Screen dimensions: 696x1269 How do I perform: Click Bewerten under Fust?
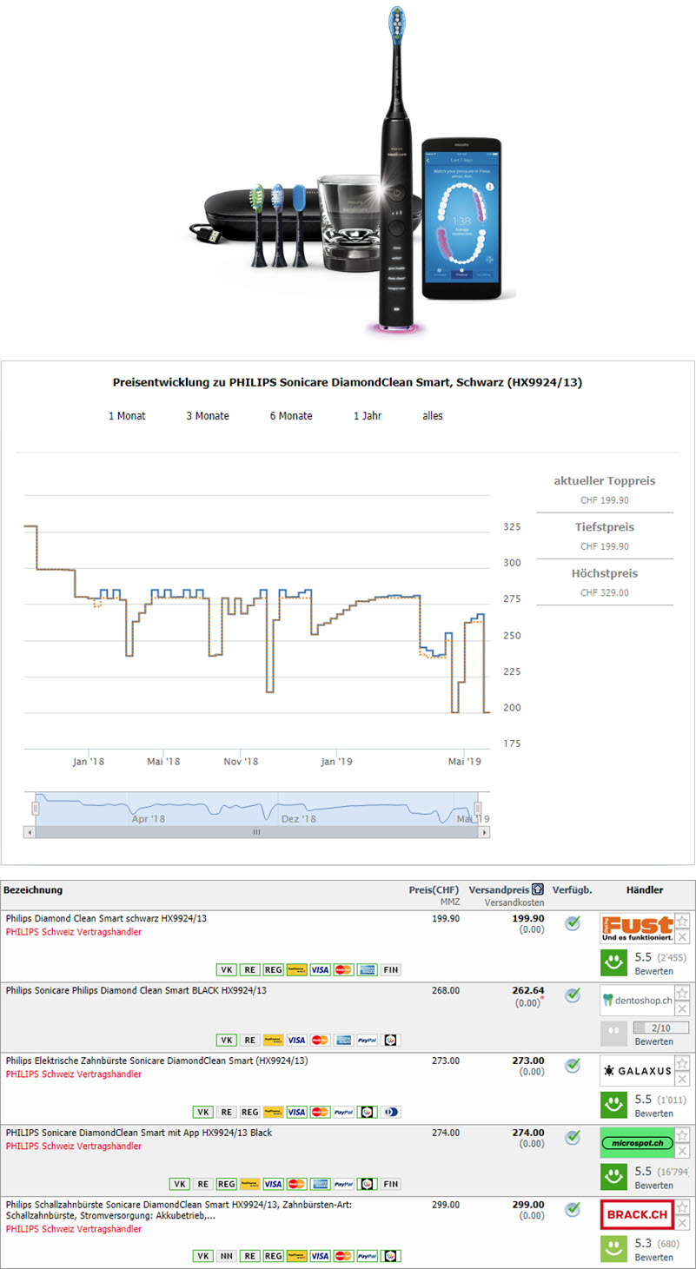653,970
